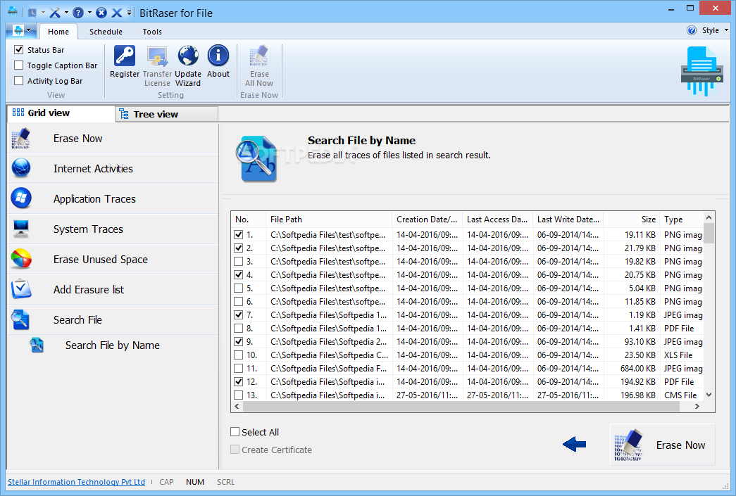Click the plain blue X icon in title bar
Viewport: 736px width, 496px height.
click(x=117, y=13)
